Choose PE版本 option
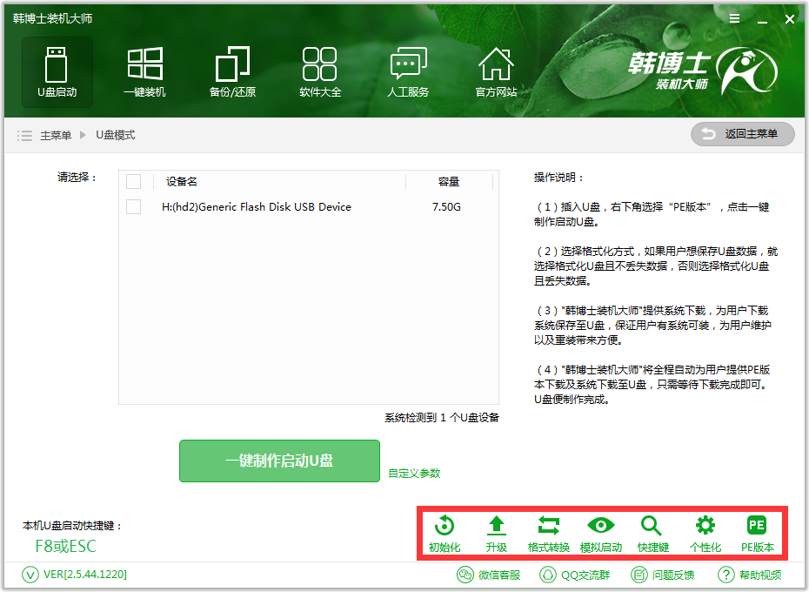The width and height of the screenshot is (809, 592). tap(757, 535)
